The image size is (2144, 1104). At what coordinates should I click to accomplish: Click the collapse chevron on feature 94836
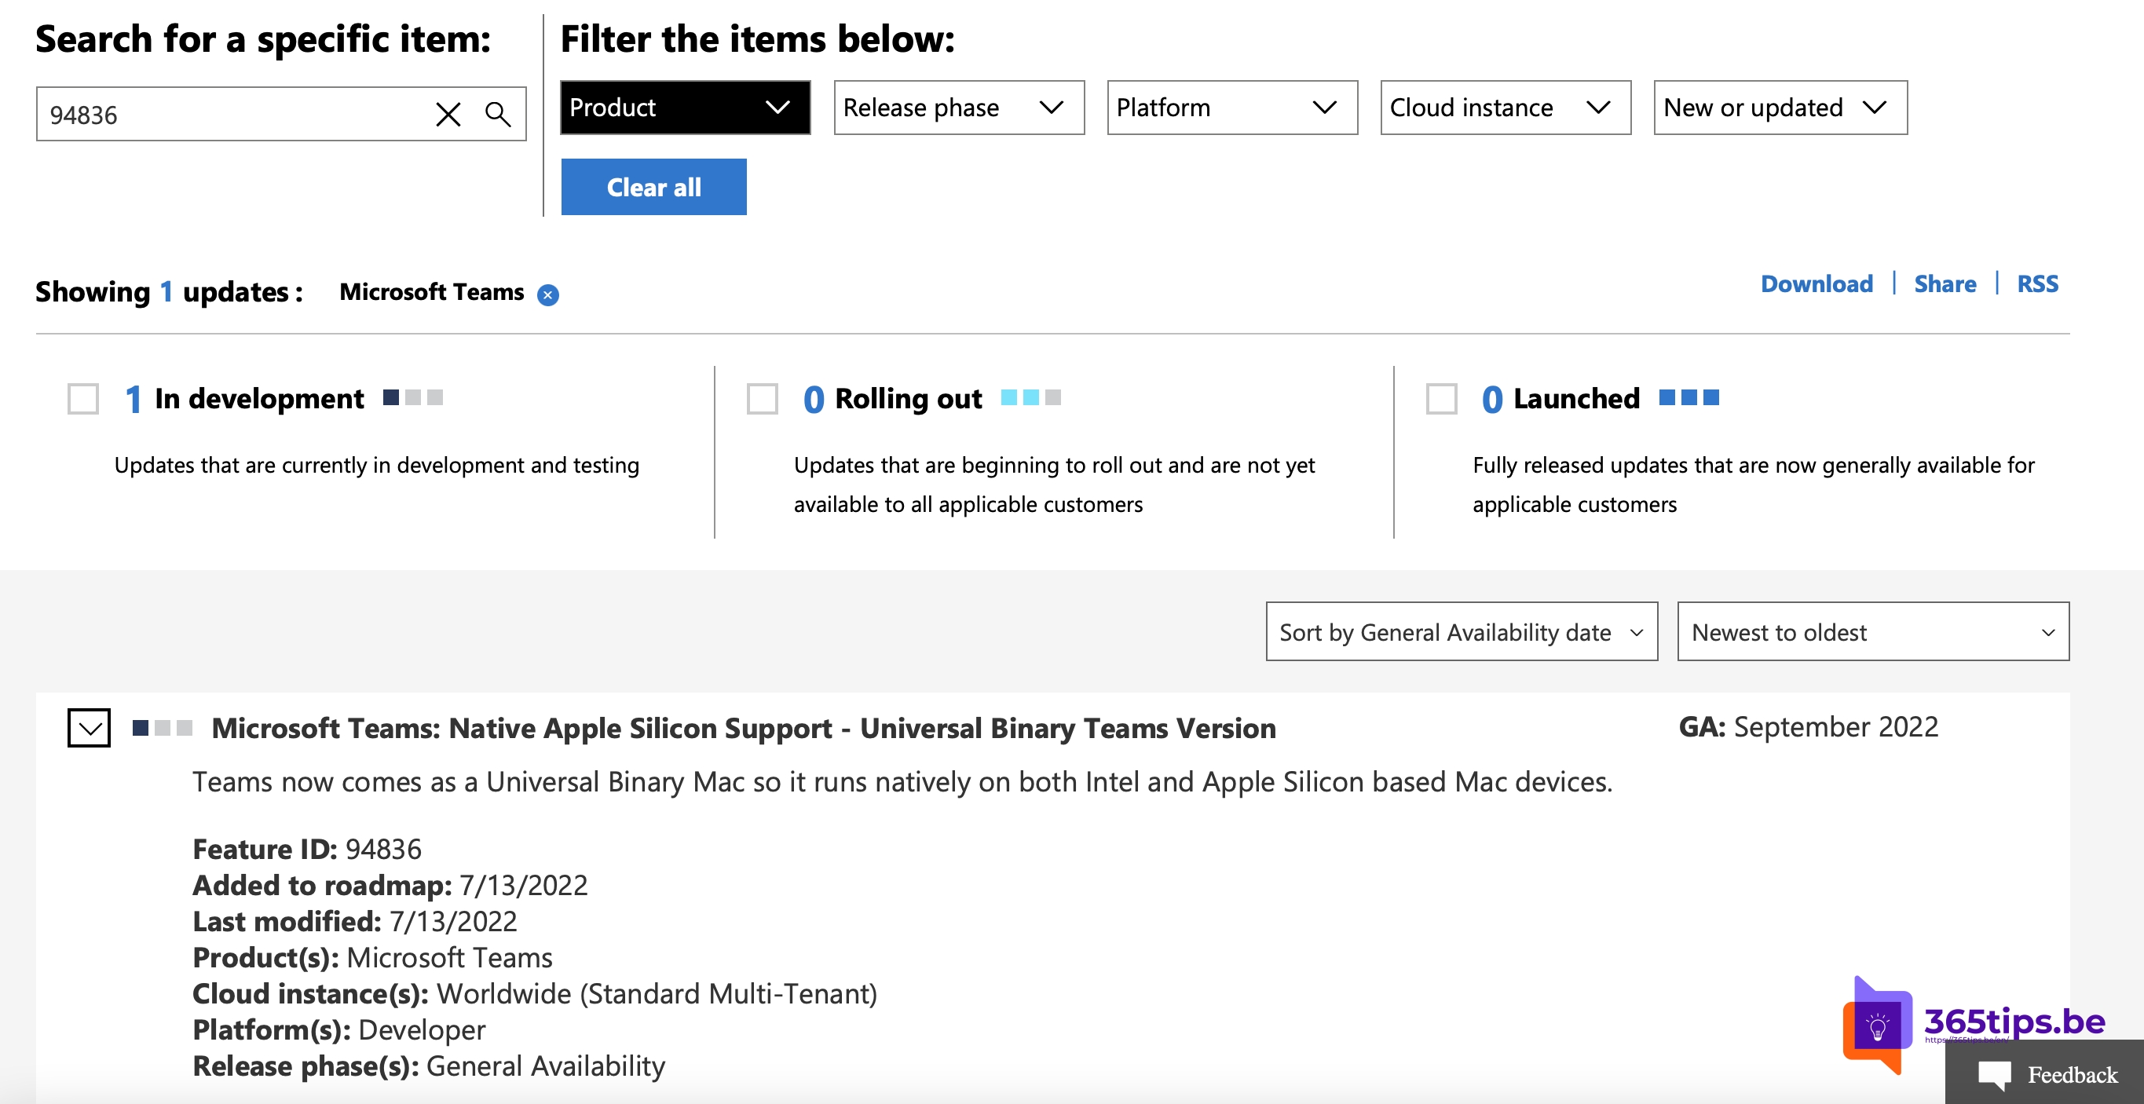tap(87, 728)
